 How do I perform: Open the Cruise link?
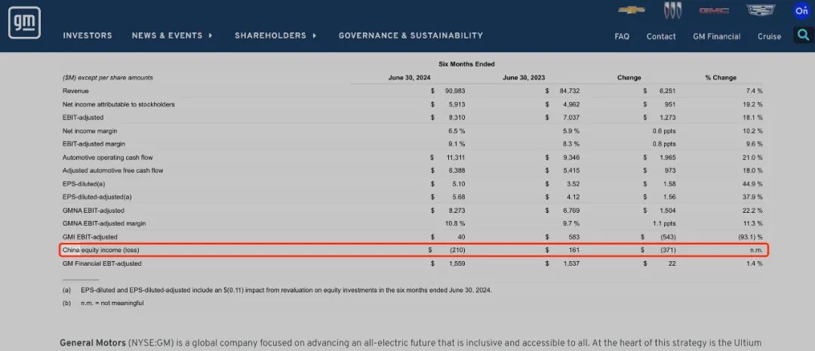coord(769,36)
